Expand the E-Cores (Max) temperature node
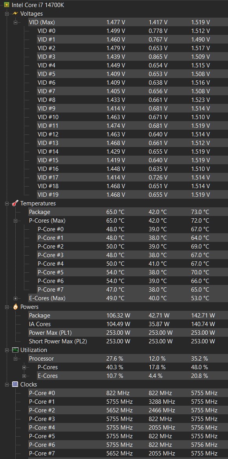228x459 pixels. 15,298
